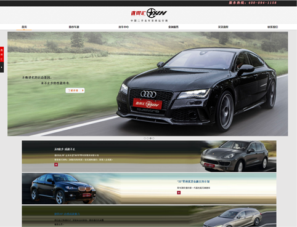Open the silver Mercedes wagon banner

[149, 217]
